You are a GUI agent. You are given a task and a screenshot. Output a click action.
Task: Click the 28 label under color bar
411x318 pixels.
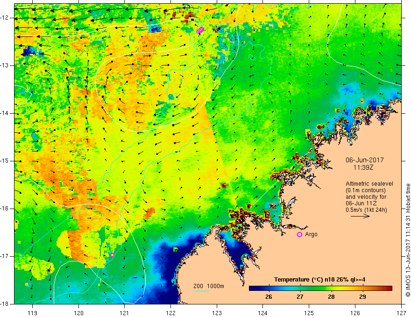click(x=331, y=297)
